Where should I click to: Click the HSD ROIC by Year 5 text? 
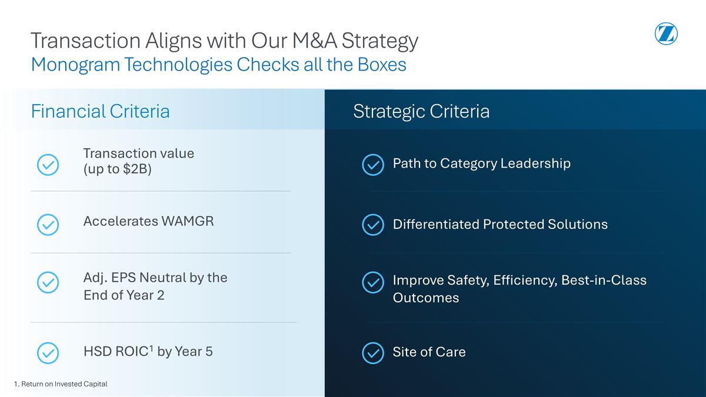[x=148, y=352]
